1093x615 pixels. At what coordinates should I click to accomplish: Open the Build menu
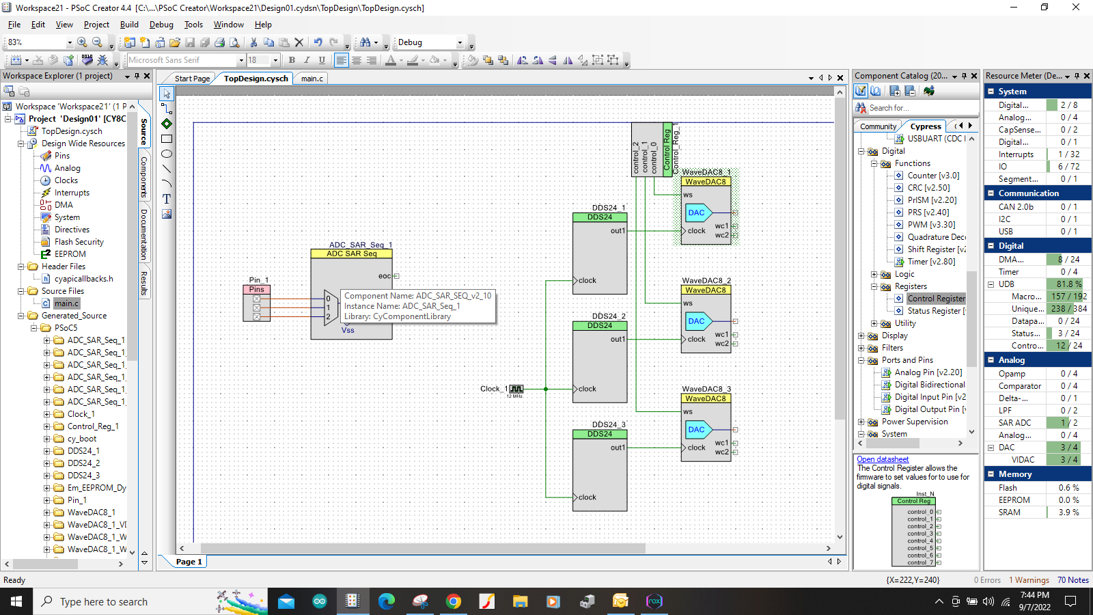coord(129,25)
